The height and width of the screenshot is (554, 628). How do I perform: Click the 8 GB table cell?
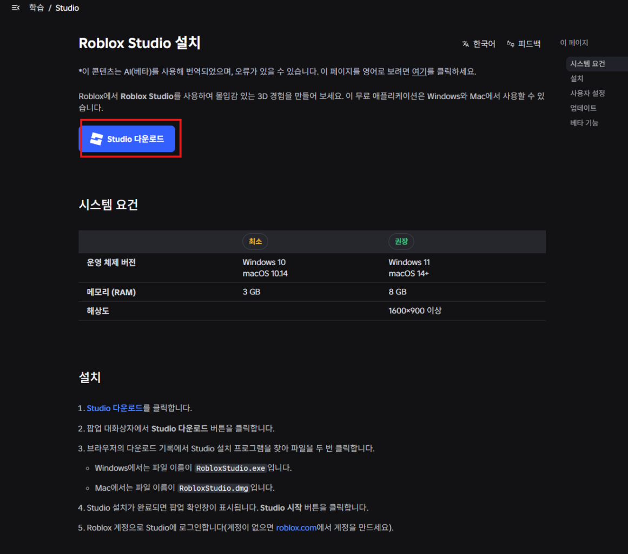(x=398, y=292)
